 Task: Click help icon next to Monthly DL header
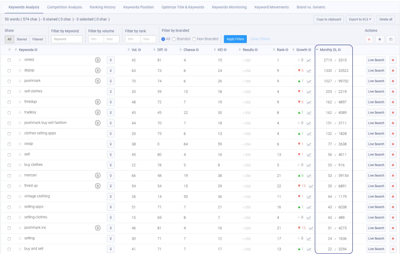click(x=339, y=50)
